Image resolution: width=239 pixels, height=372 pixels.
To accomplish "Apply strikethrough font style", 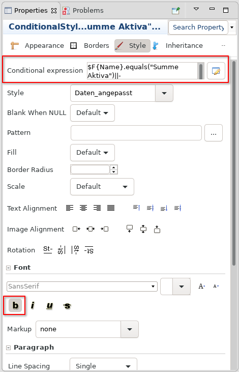I will tap(67, 305).
